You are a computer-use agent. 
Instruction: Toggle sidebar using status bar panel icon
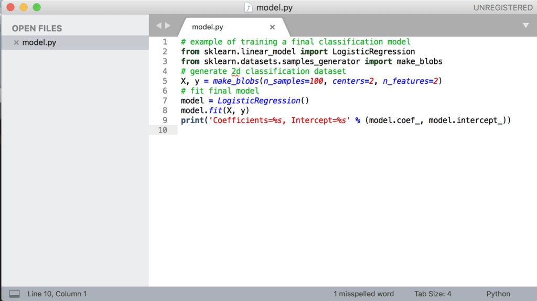tap(14, 294)
